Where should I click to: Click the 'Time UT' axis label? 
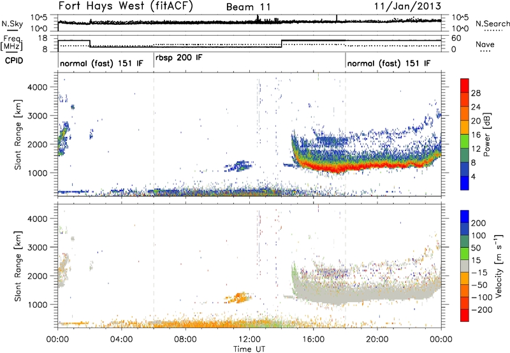[249, 349]
